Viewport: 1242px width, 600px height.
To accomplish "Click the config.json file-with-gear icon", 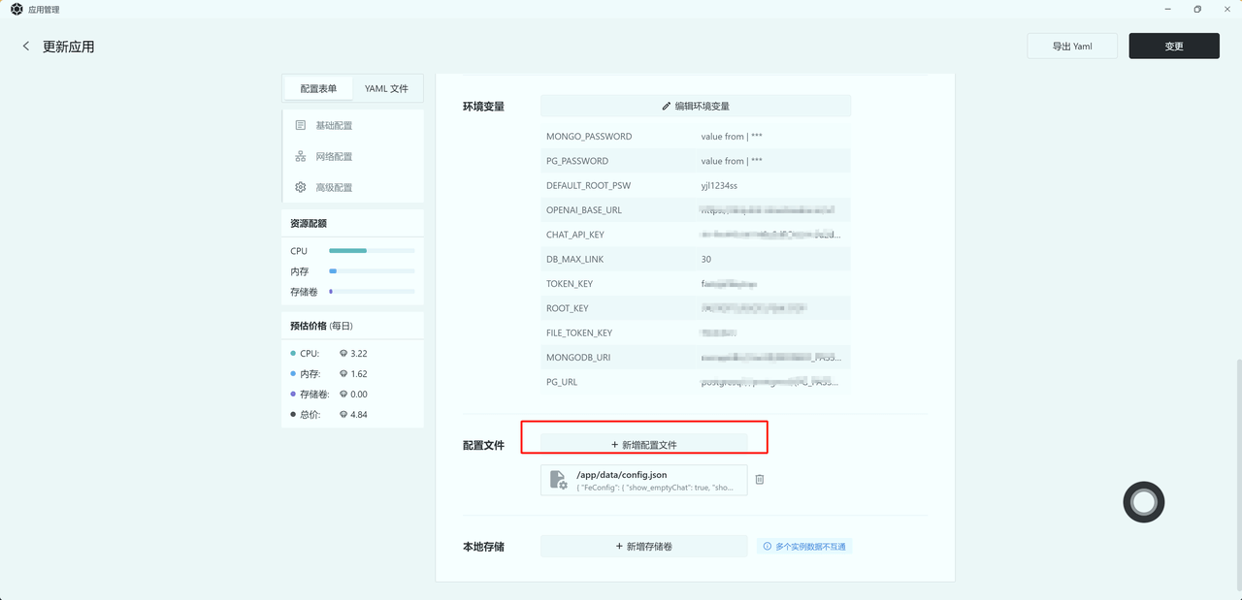I will (x=559, y=479).
